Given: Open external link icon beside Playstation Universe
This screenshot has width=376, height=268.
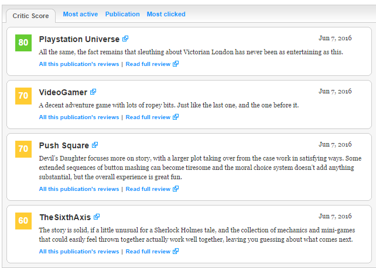Looking at the screenshot, I should (125, 39).
